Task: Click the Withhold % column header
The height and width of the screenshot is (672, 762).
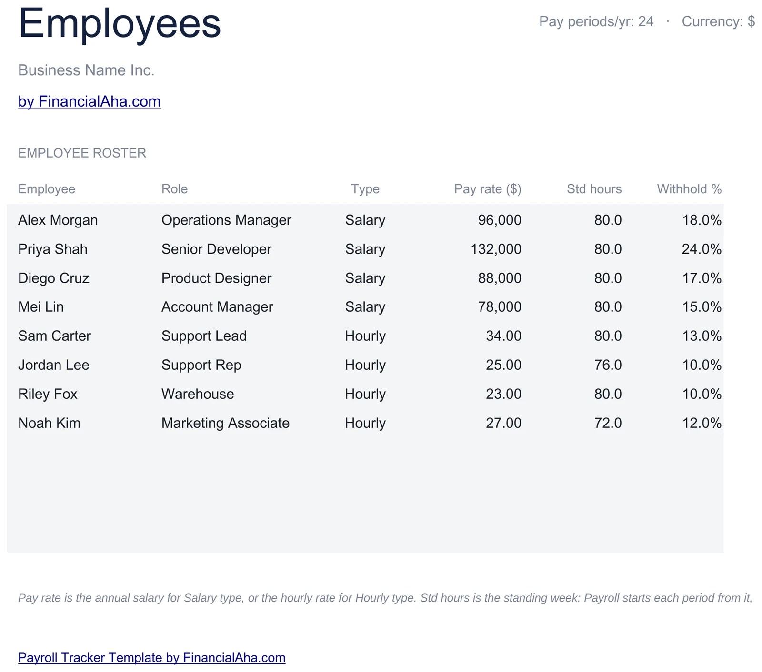Action: tap(690, 189)
